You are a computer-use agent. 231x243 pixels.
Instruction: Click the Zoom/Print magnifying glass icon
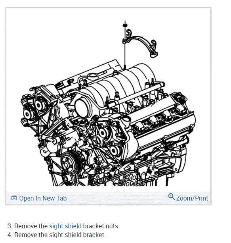tap(171, 197)
